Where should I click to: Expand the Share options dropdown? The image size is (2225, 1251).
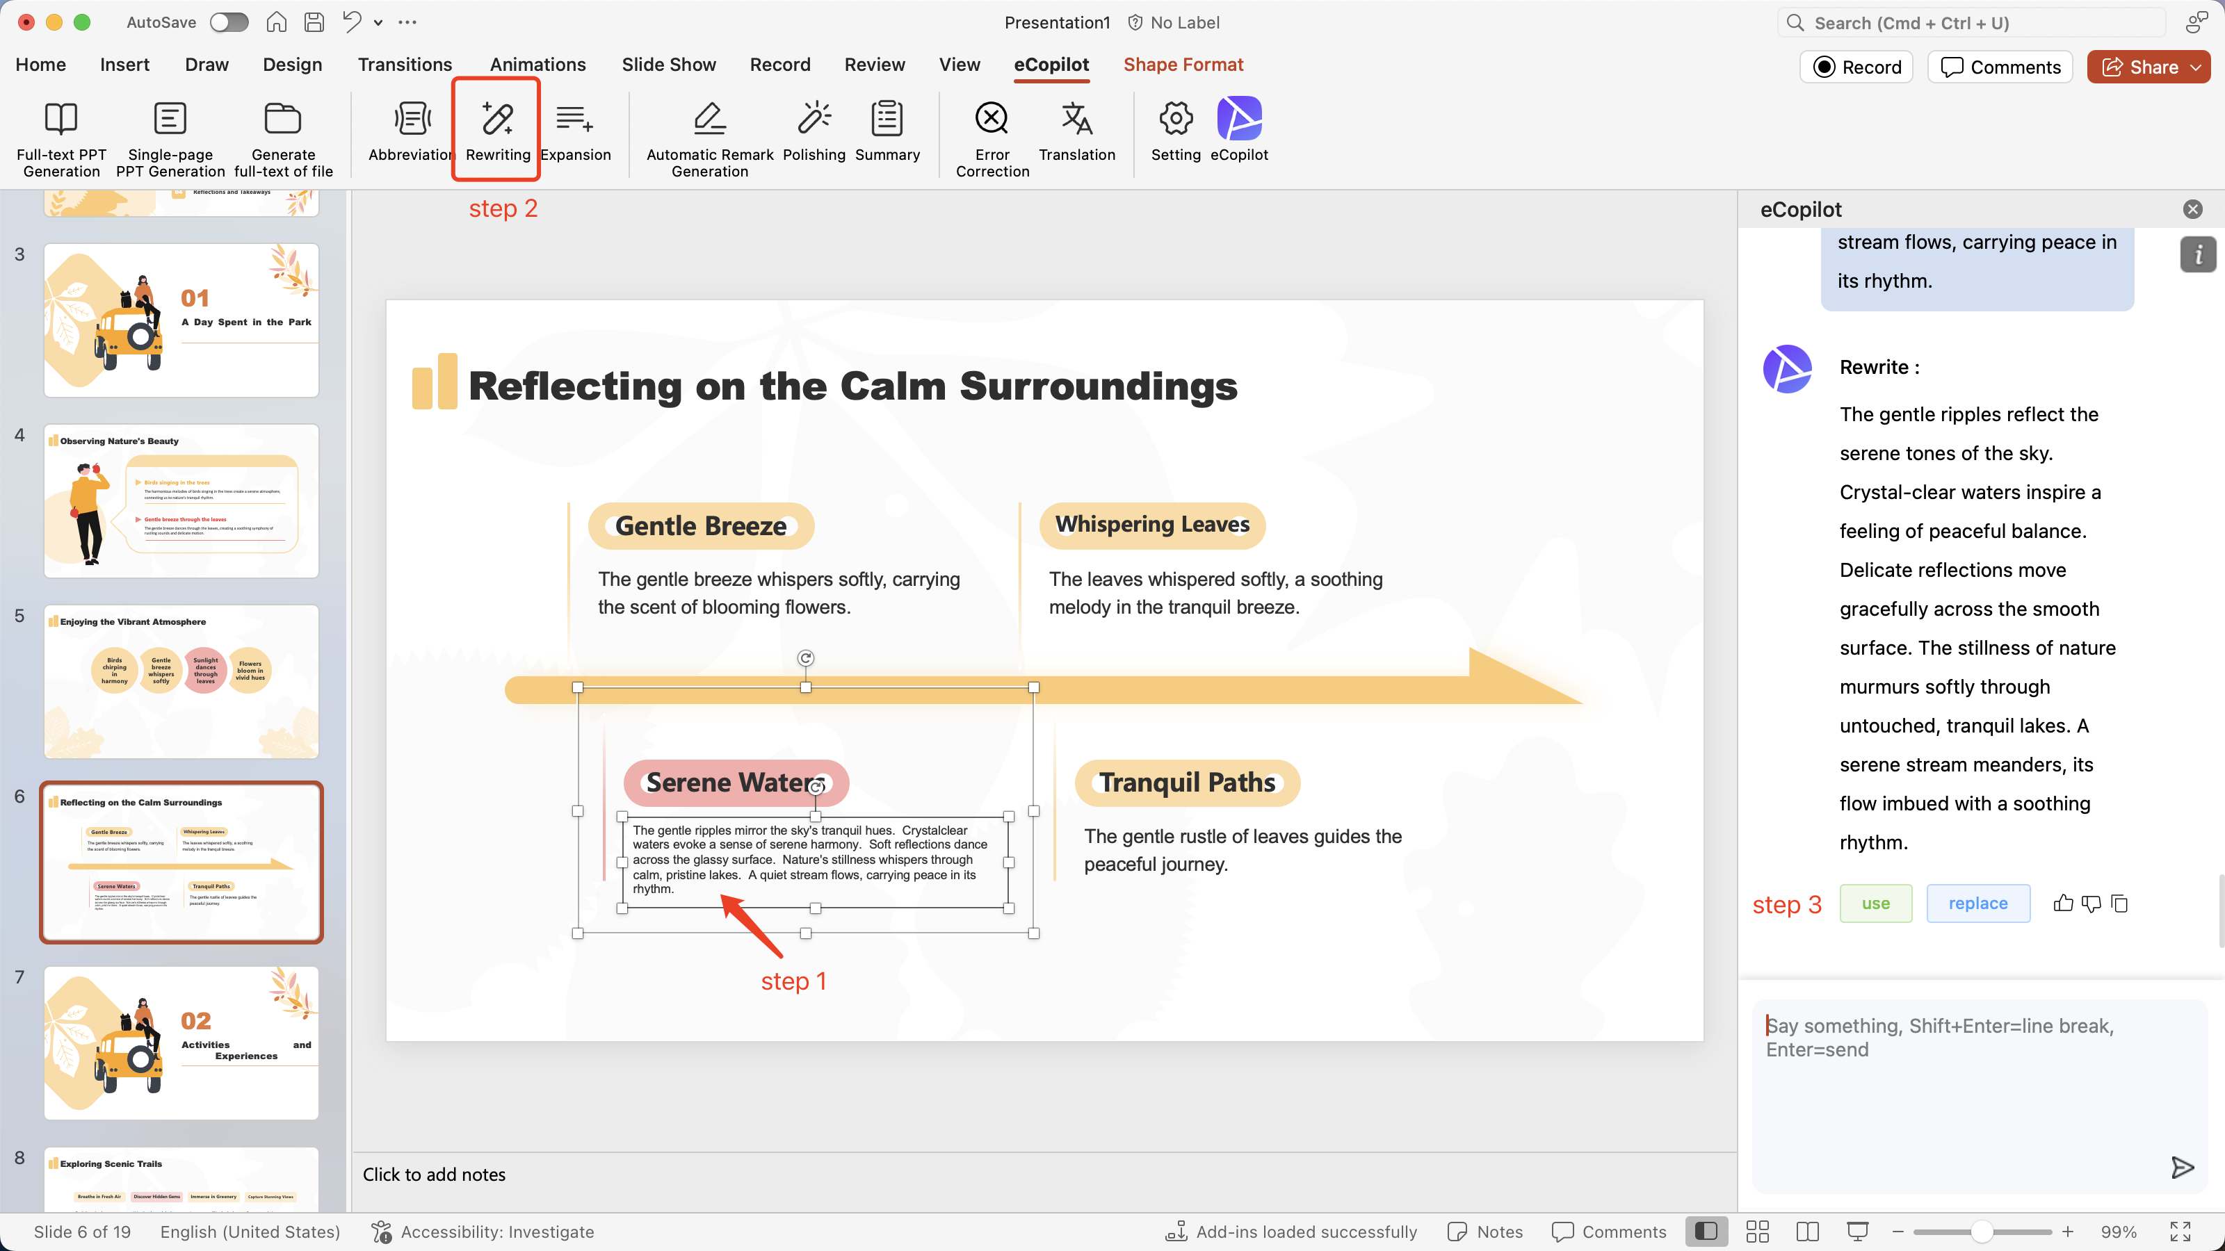point(2196,67)
